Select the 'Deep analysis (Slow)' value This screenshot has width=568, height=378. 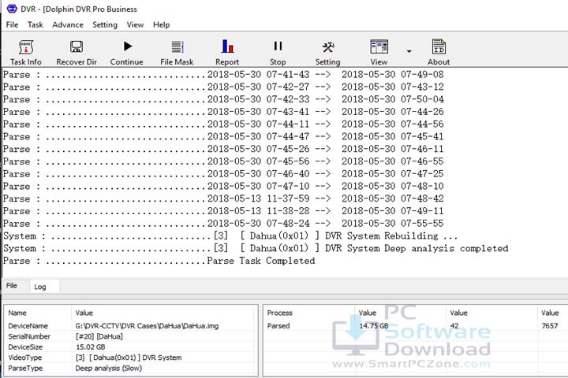[108, 369]
